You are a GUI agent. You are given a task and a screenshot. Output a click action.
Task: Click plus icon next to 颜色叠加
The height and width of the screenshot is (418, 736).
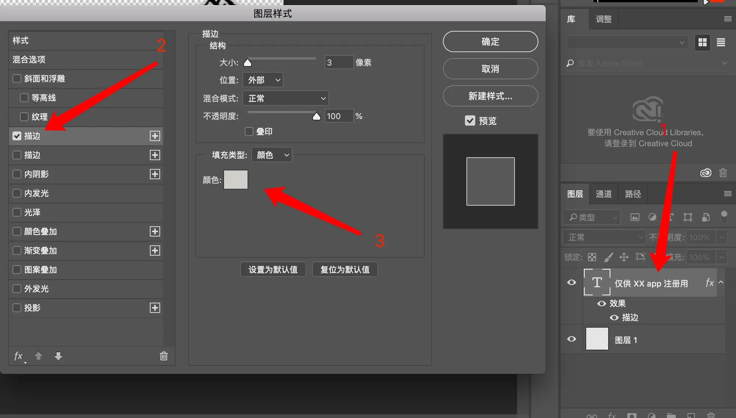155,231
